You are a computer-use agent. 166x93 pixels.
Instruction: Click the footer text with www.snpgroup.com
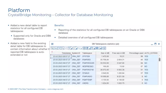tap(36, 89)
